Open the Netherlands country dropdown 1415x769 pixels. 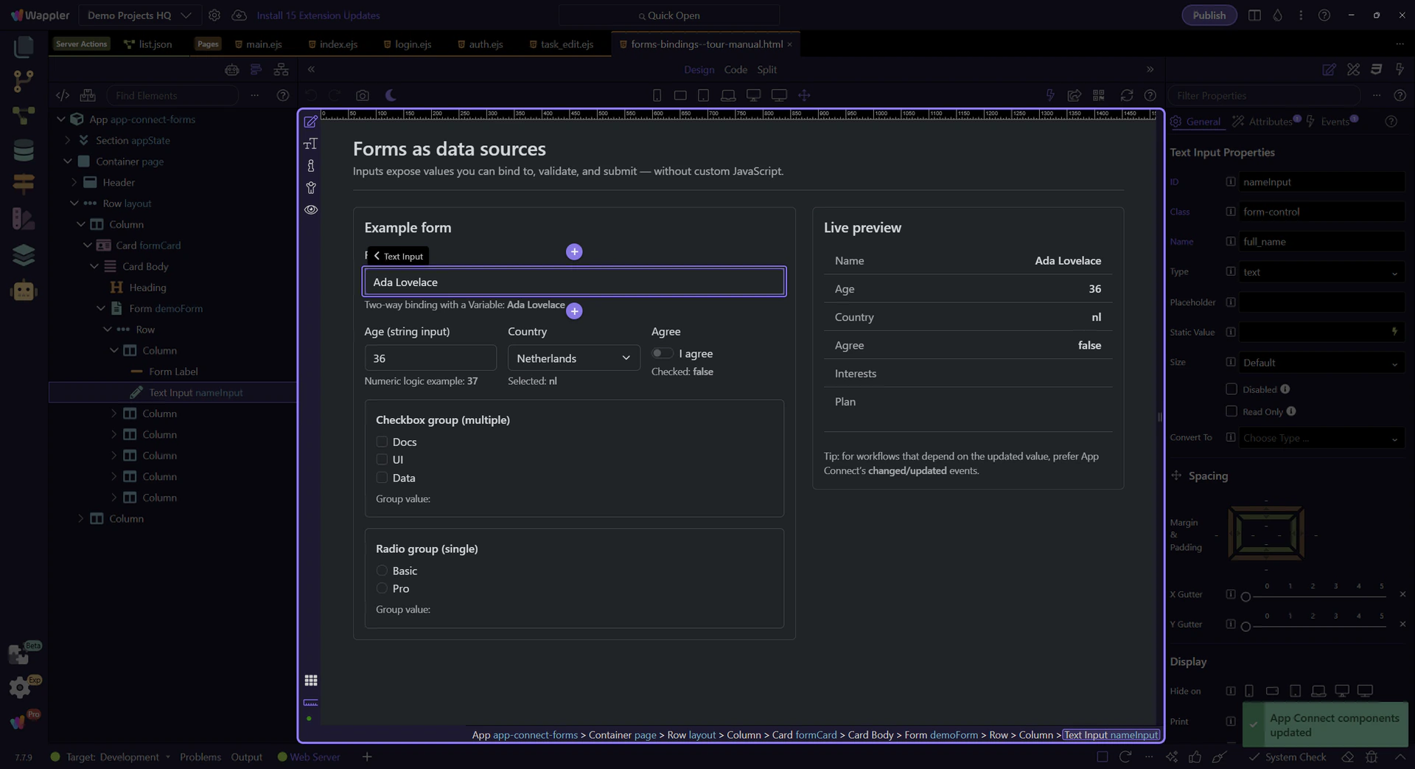point(573,358)
